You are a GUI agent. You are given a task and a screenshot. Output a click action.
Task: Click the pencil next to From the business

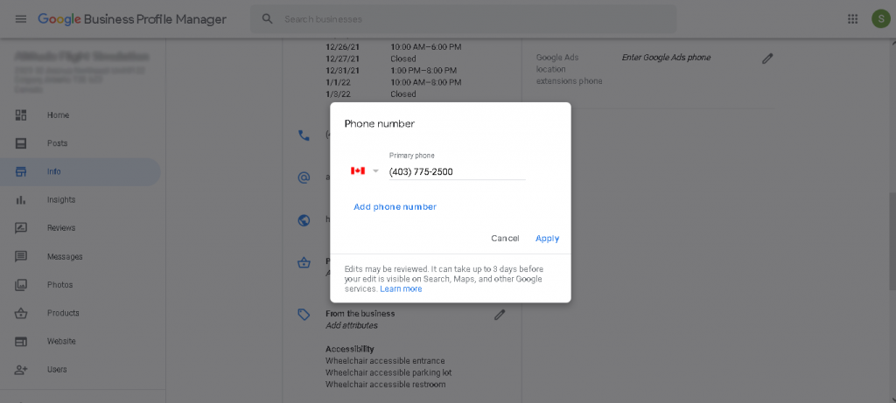click(x=500, y=315)
